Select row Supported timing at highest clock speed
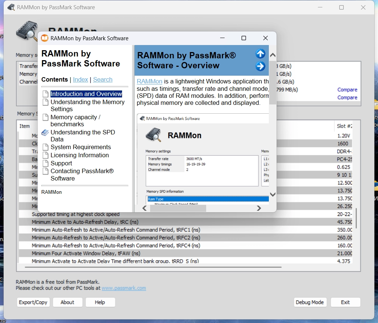The width and height of the screenshot is (378, 323). click(x=185, y=214)
